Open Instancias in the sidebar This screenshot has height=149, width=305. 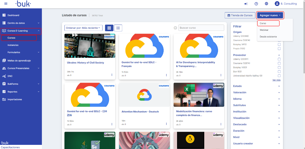click(13, 45)
